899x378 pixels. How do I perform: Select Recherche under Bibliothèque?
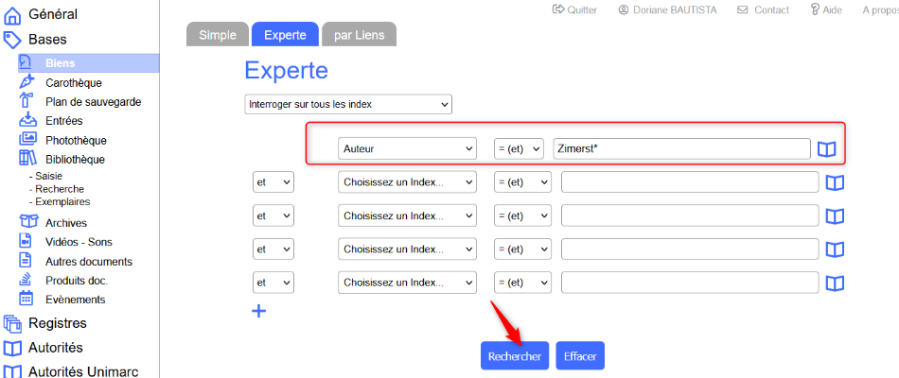pos(60,189)
